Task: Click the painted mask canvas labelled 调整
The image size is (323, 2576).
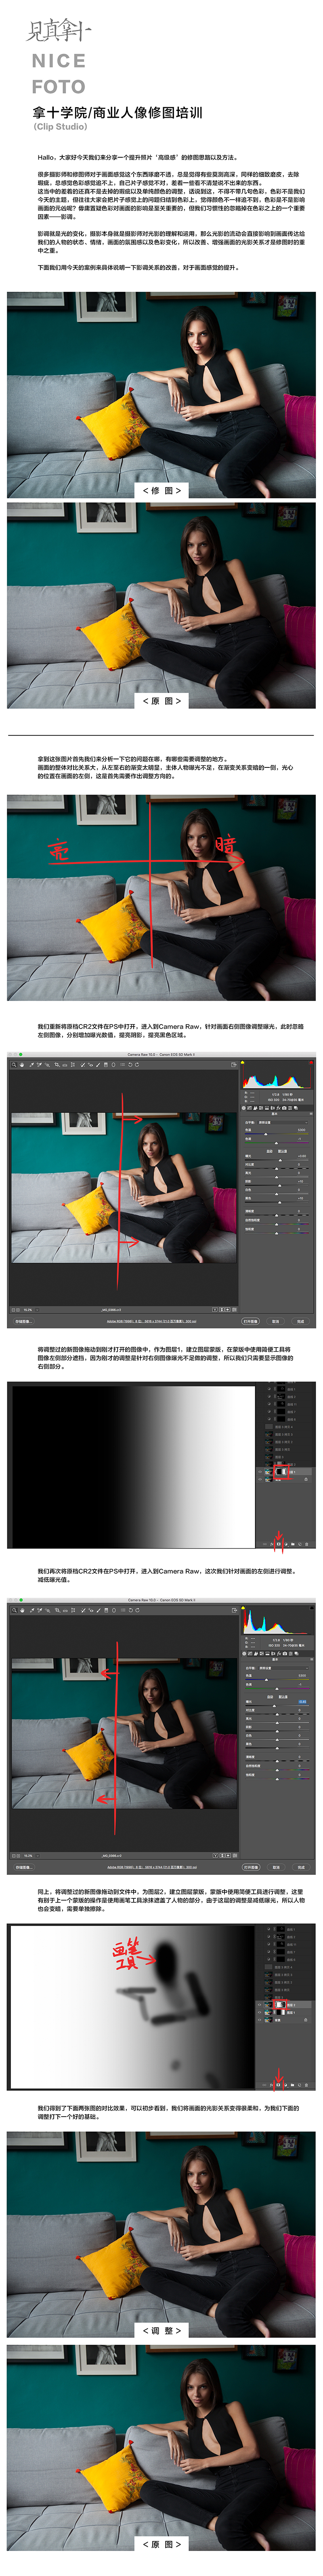Action: tap(132, 2007)
